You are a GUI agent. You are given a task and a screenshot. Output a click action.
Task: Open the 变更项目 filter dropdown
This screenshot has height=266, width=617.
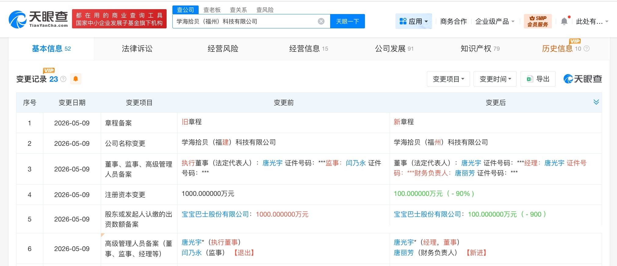448,79
